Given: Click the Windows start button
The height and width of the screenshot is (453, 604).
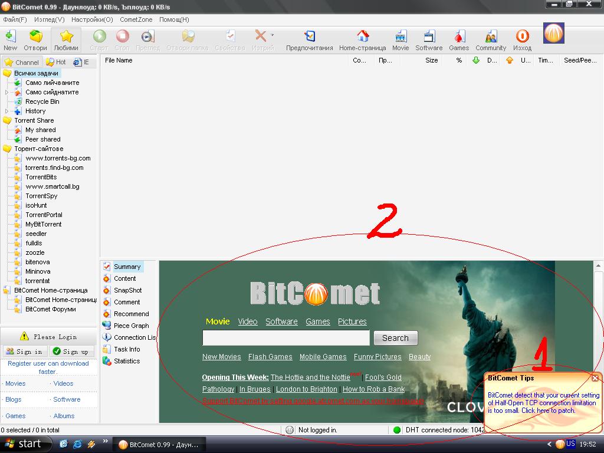Looking at the screenshot, I should (25, 444).
